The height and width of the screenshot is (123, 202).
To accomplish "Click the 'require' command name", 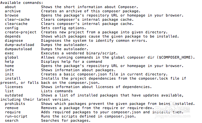I will coord(13,112).
